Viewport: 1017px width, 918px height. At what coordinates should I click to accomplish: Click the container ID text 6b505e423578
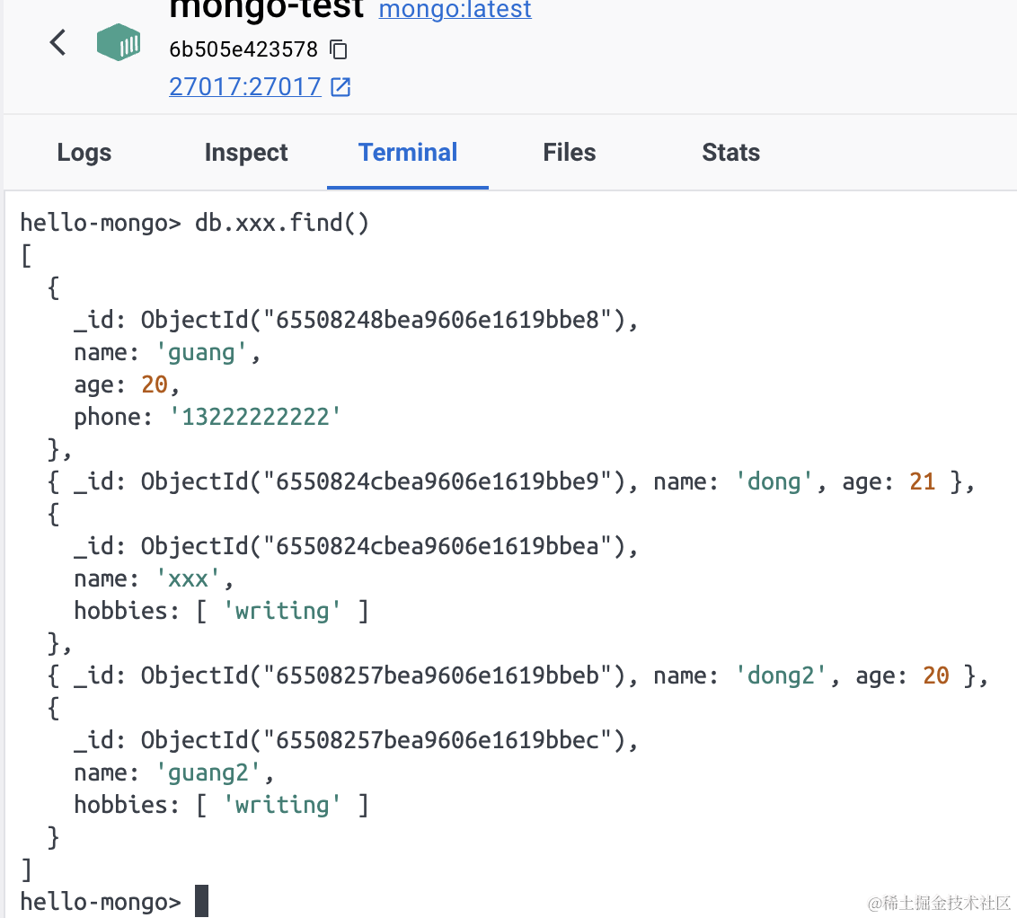click(243, 49)
